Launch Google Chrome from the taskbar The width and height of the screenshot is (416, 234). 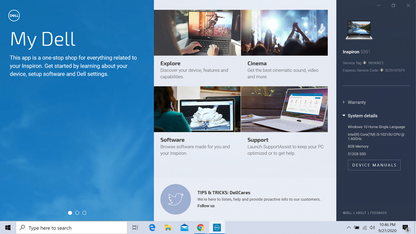(x=200, y=228)
